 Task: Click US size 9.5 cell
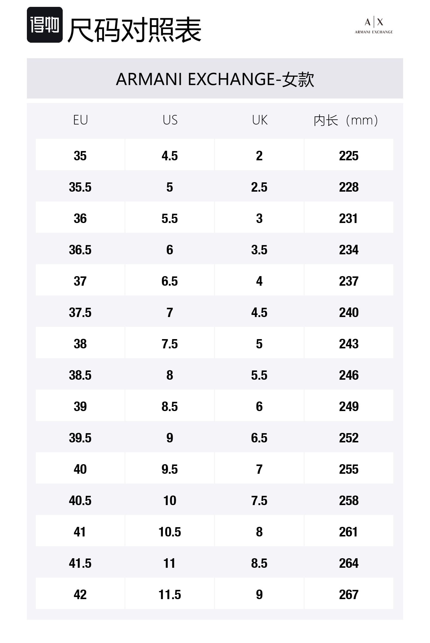[170, 469]
